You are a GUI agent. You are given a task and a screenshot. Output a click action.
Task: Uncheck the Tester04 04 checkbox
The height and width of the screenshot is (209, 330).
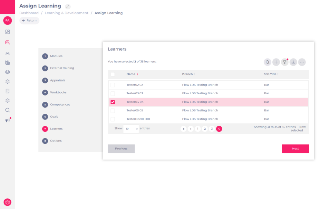point(113,102)
